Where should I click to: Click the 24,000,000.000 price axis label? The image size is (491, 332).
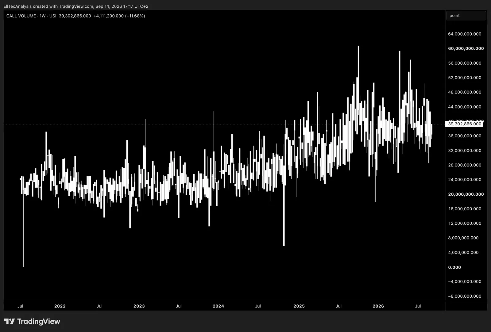click(x=465, y=180)
